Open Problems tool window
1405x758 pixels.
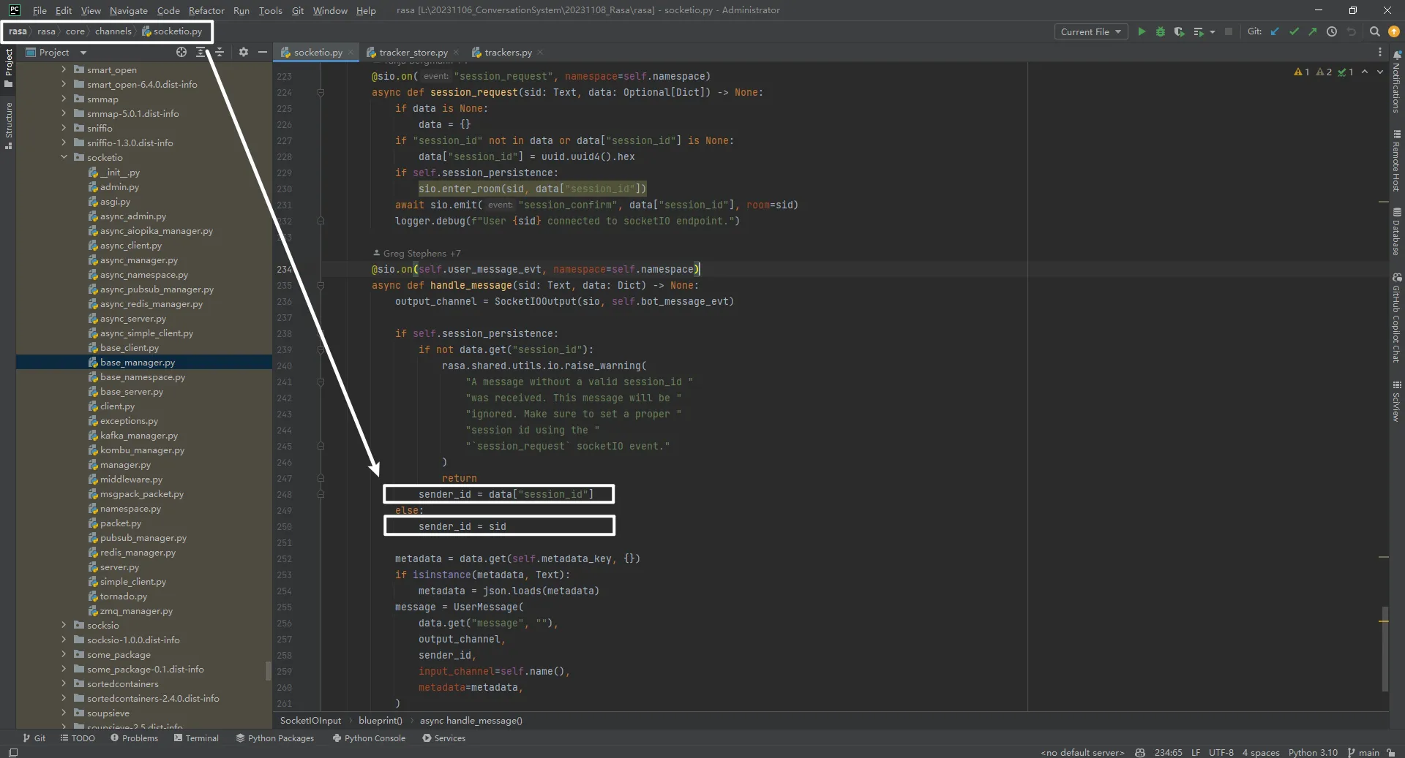pos(134,738)
